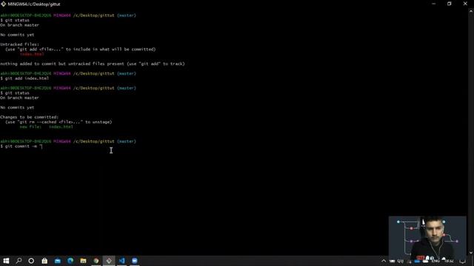Open Zoom app from taskbar
474x266 pixels.
135,261
